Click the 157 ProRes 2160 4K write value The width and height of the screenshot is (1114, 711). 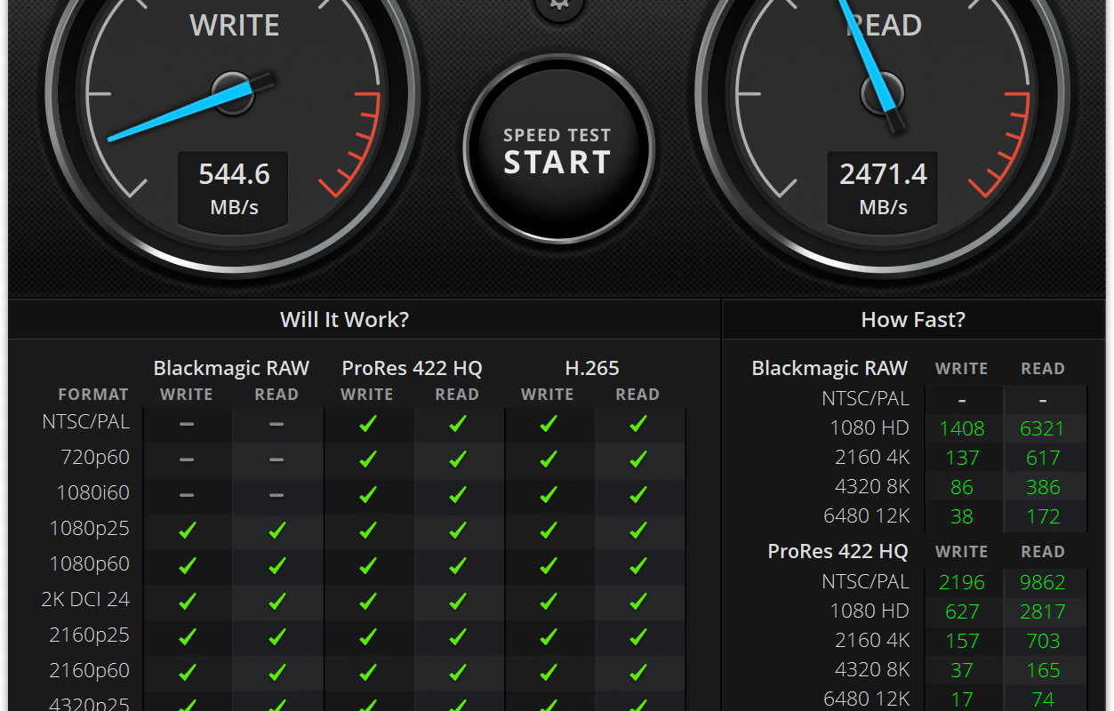click(962, 641)
